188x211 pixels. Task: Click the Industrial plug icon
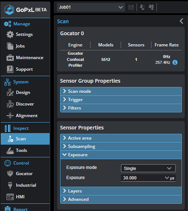click(x=10, y=185)
